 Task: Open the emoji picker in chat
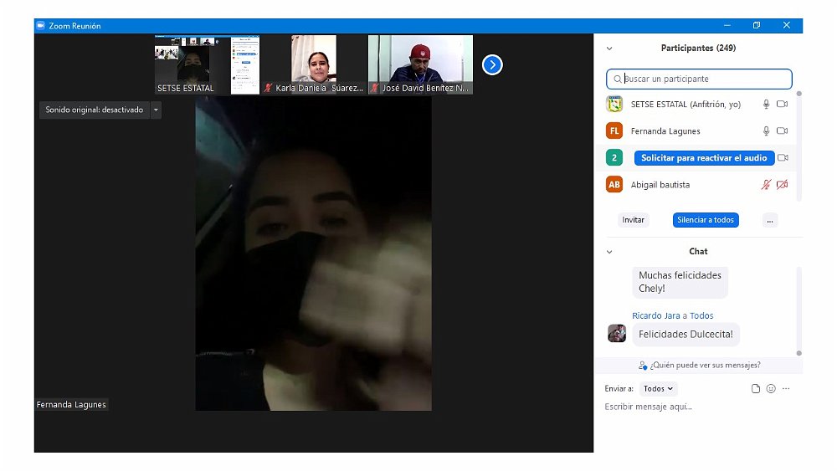771,388
